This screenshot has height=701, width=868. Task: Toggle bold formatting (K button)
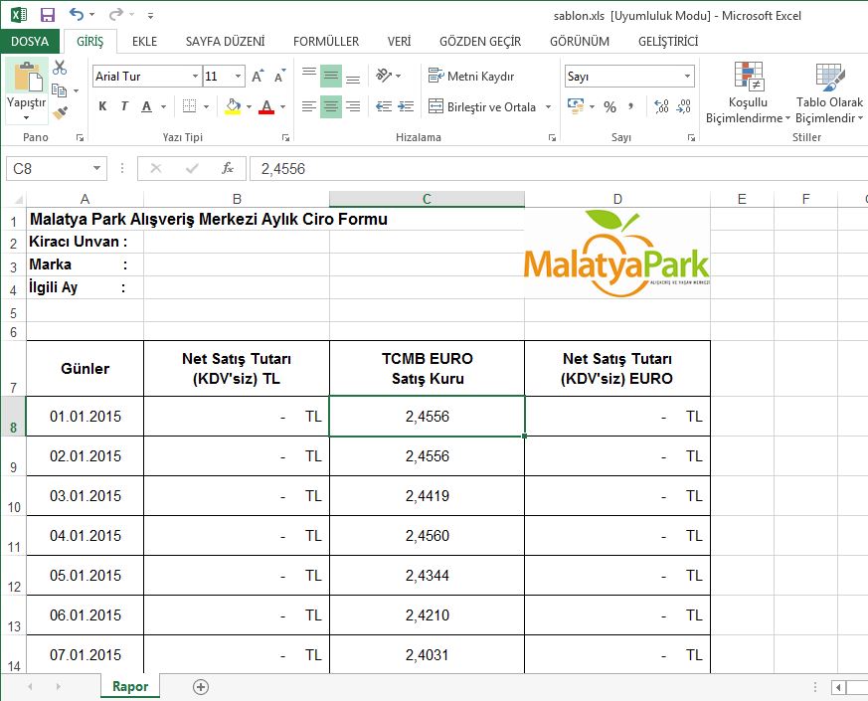click(x=102, y=107)
